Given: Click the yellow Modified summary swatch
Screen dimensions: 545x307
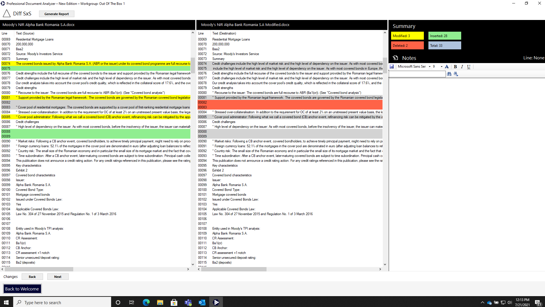Looking at the screenshot, I should (407, 36).
